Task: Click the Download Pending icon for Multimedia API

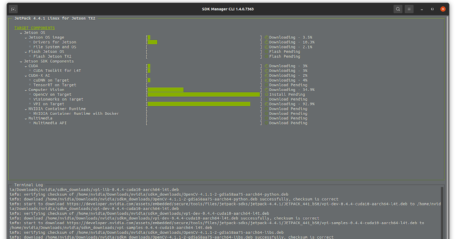Action: (x=266, y=123)
